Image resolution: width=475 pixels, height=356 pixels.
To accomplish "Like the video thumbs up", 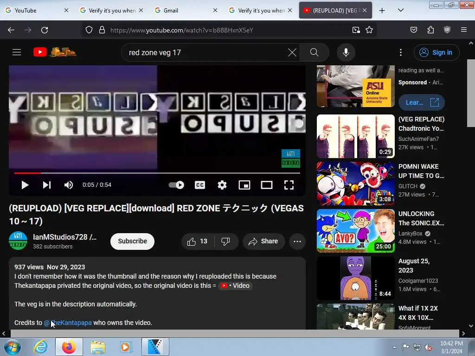I will point(198,241).
